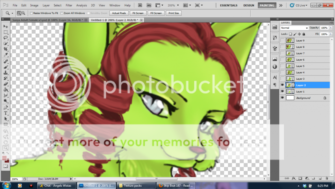Hide Layer 2 using its eye icon

[282, 85]
